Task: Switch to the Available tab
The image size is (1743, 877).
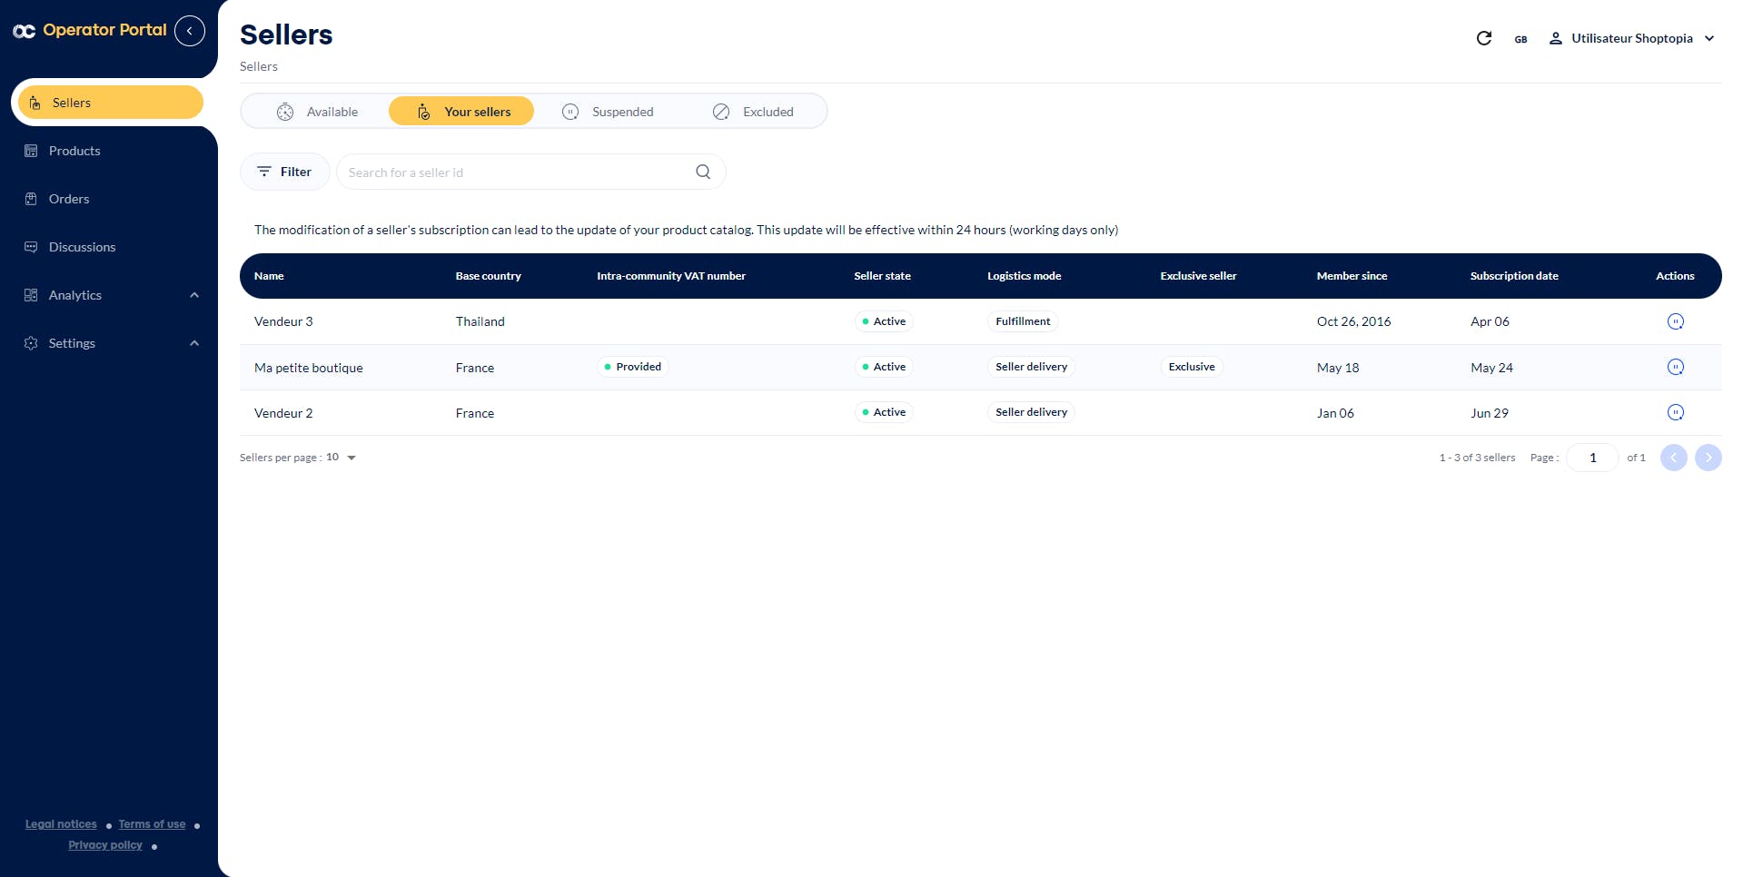Action: click(317, 112)
